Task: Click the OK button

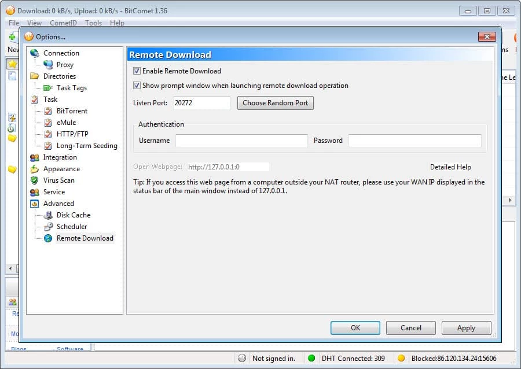Action: 355,328
